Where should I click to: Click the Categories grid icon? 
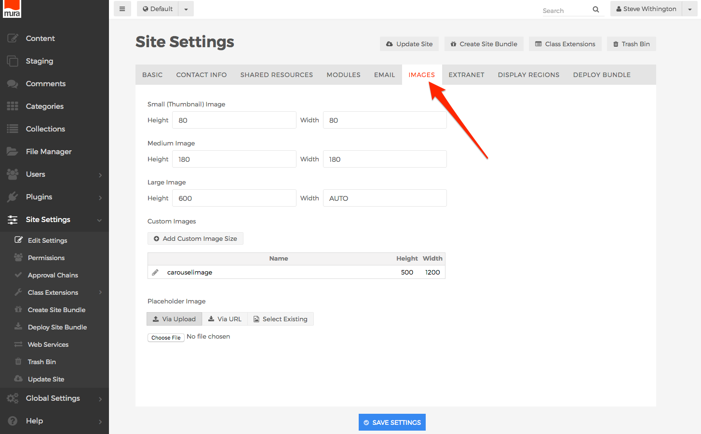13,106
